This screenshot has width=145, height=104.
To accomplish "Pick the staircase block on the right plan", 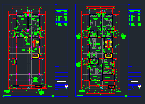I will 108,42.
